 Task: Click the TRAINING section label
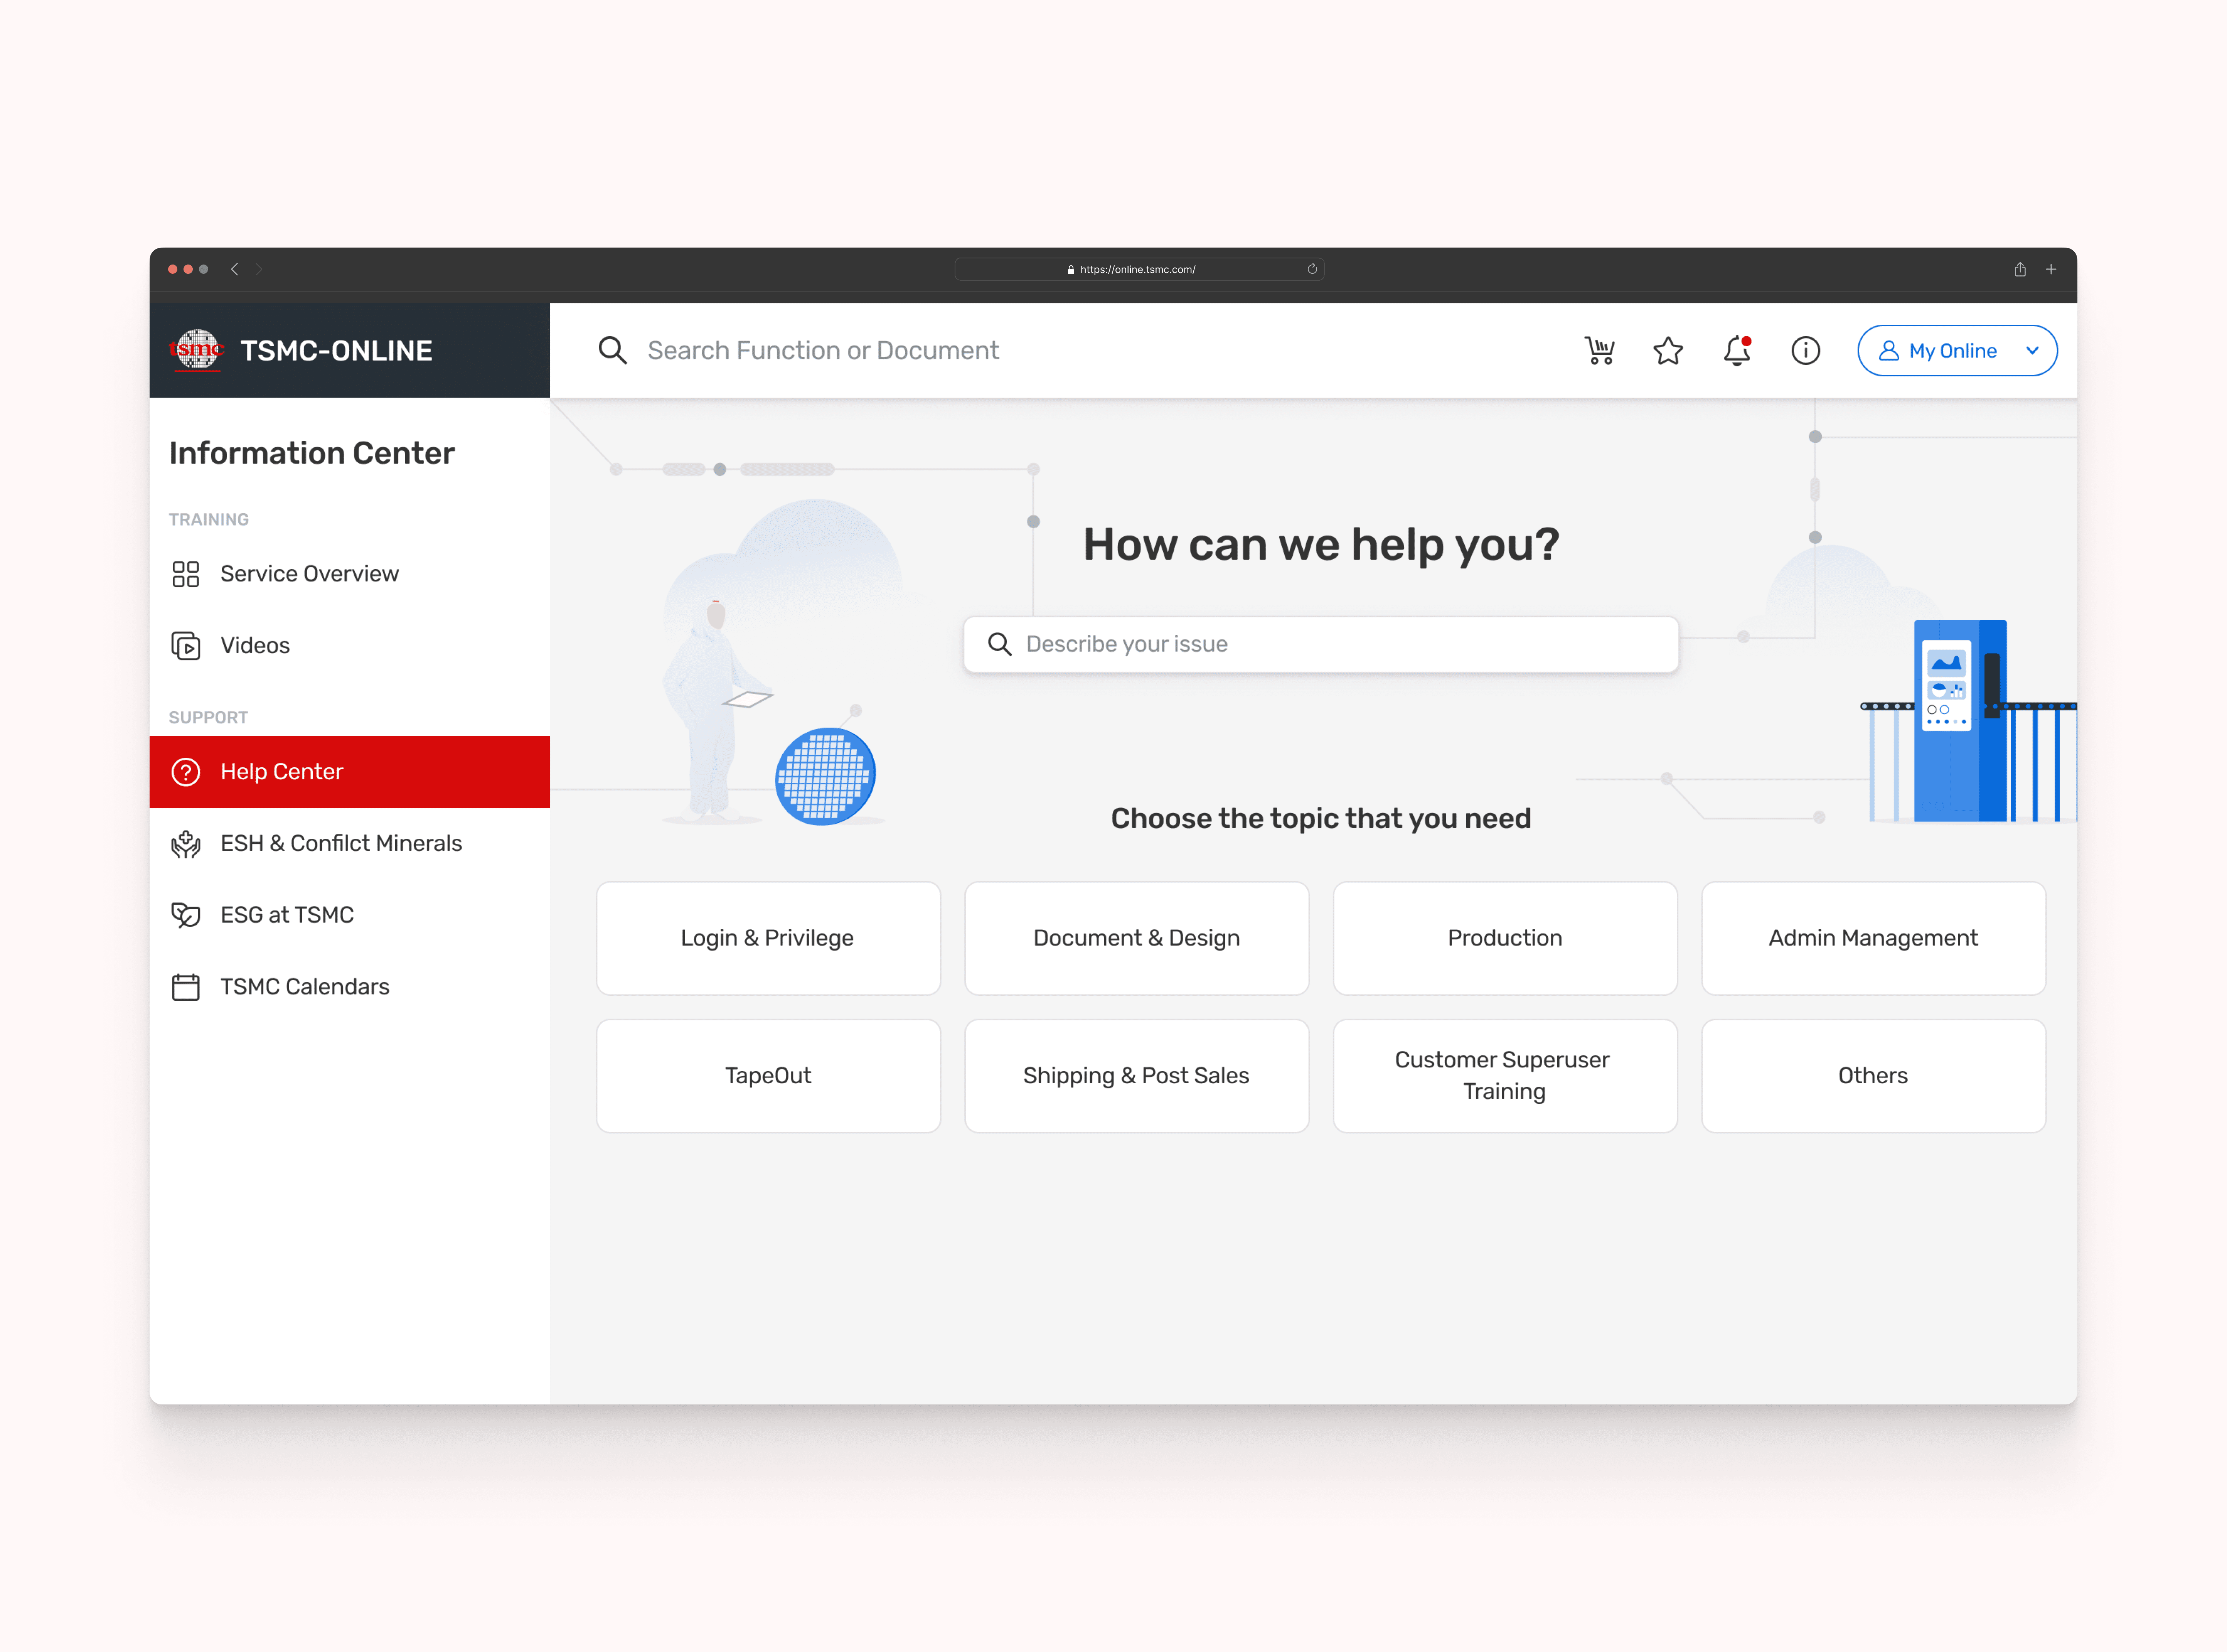[209, 520]
